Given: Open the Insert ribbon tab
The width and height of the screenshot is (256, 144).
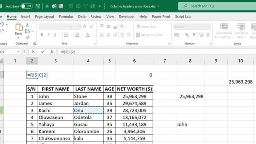Looking at the screenshot, I should point(26,16).
